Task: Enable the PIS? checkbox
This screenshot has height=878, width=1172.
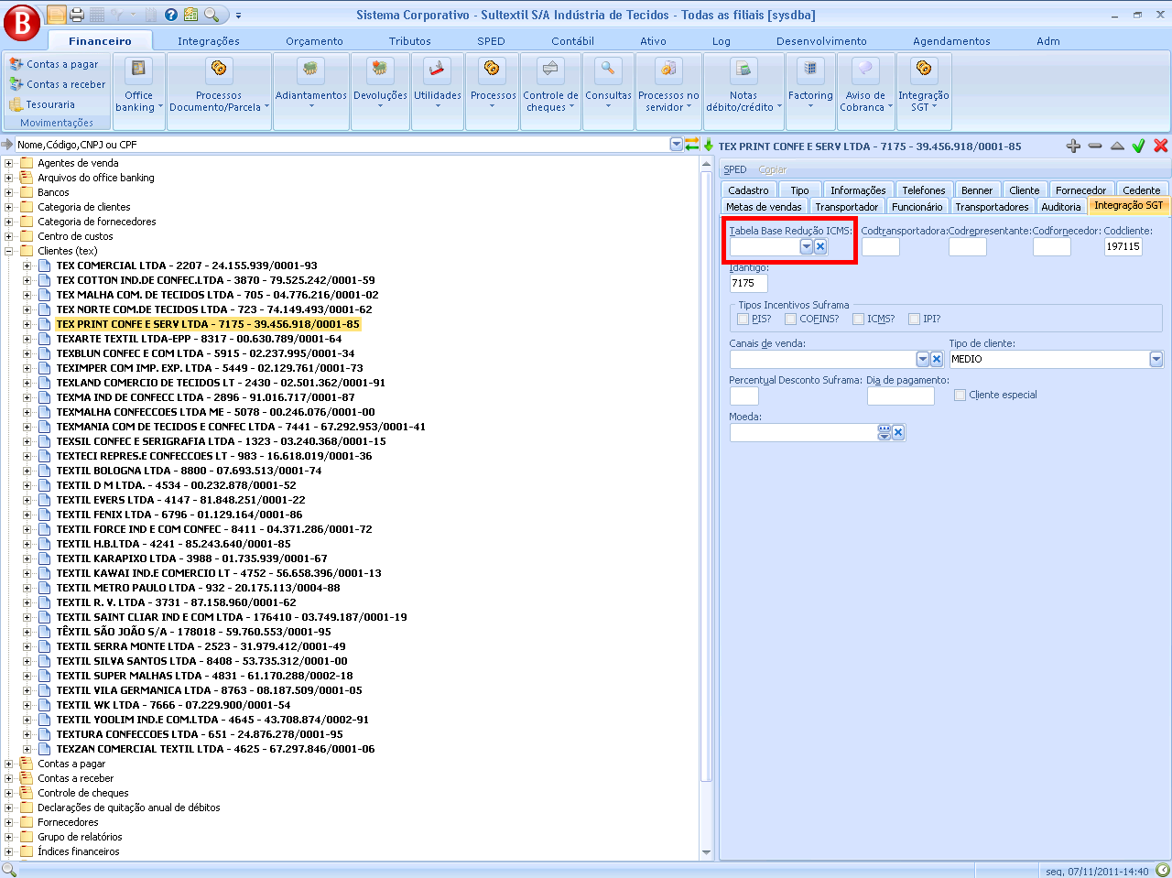Action: (x=743, y=320)
